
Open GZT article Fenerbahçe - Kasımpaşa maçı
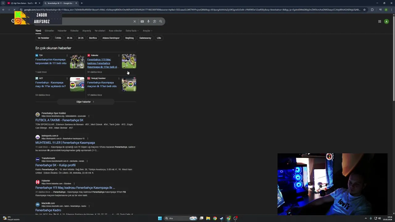click(51, 84)
